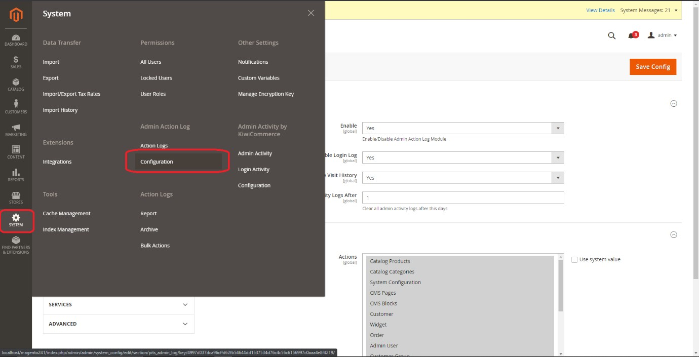Click the search magnifier icon

click(x=611, y=35)
